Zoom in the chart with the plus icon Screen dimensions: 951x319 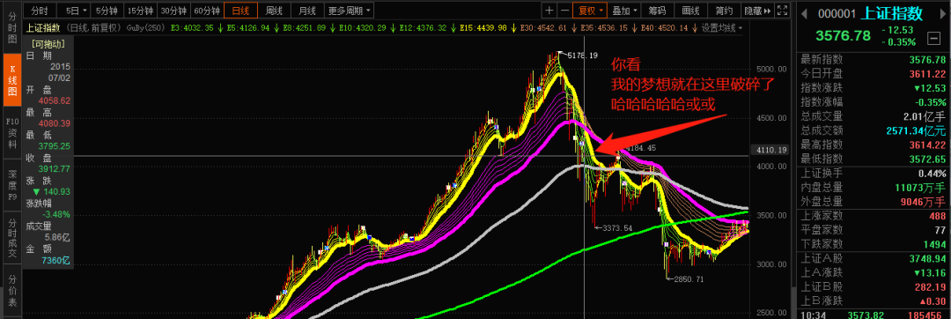(549, 11)
